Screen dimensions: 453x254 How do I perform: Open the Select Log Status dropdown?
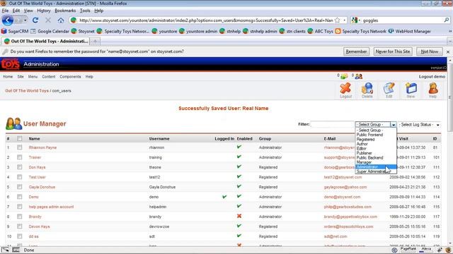419,124
